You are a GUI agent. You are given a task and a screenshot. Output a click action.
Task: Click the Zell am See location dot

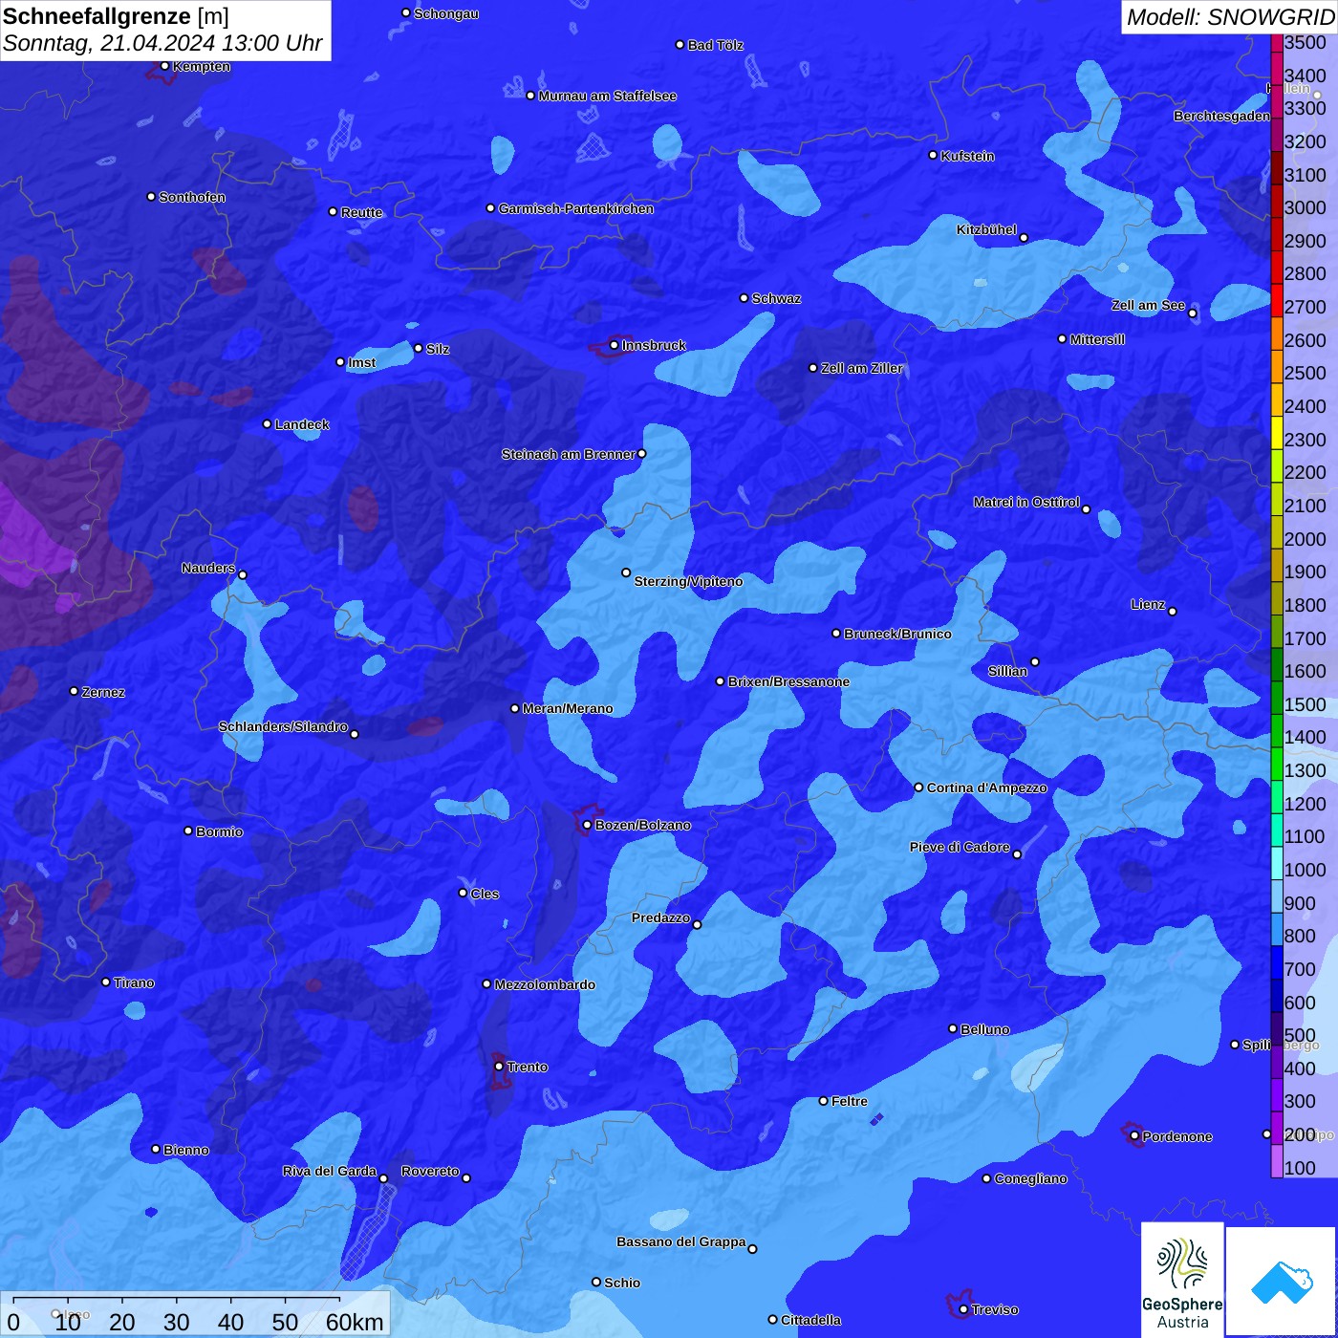[1192, 313]
